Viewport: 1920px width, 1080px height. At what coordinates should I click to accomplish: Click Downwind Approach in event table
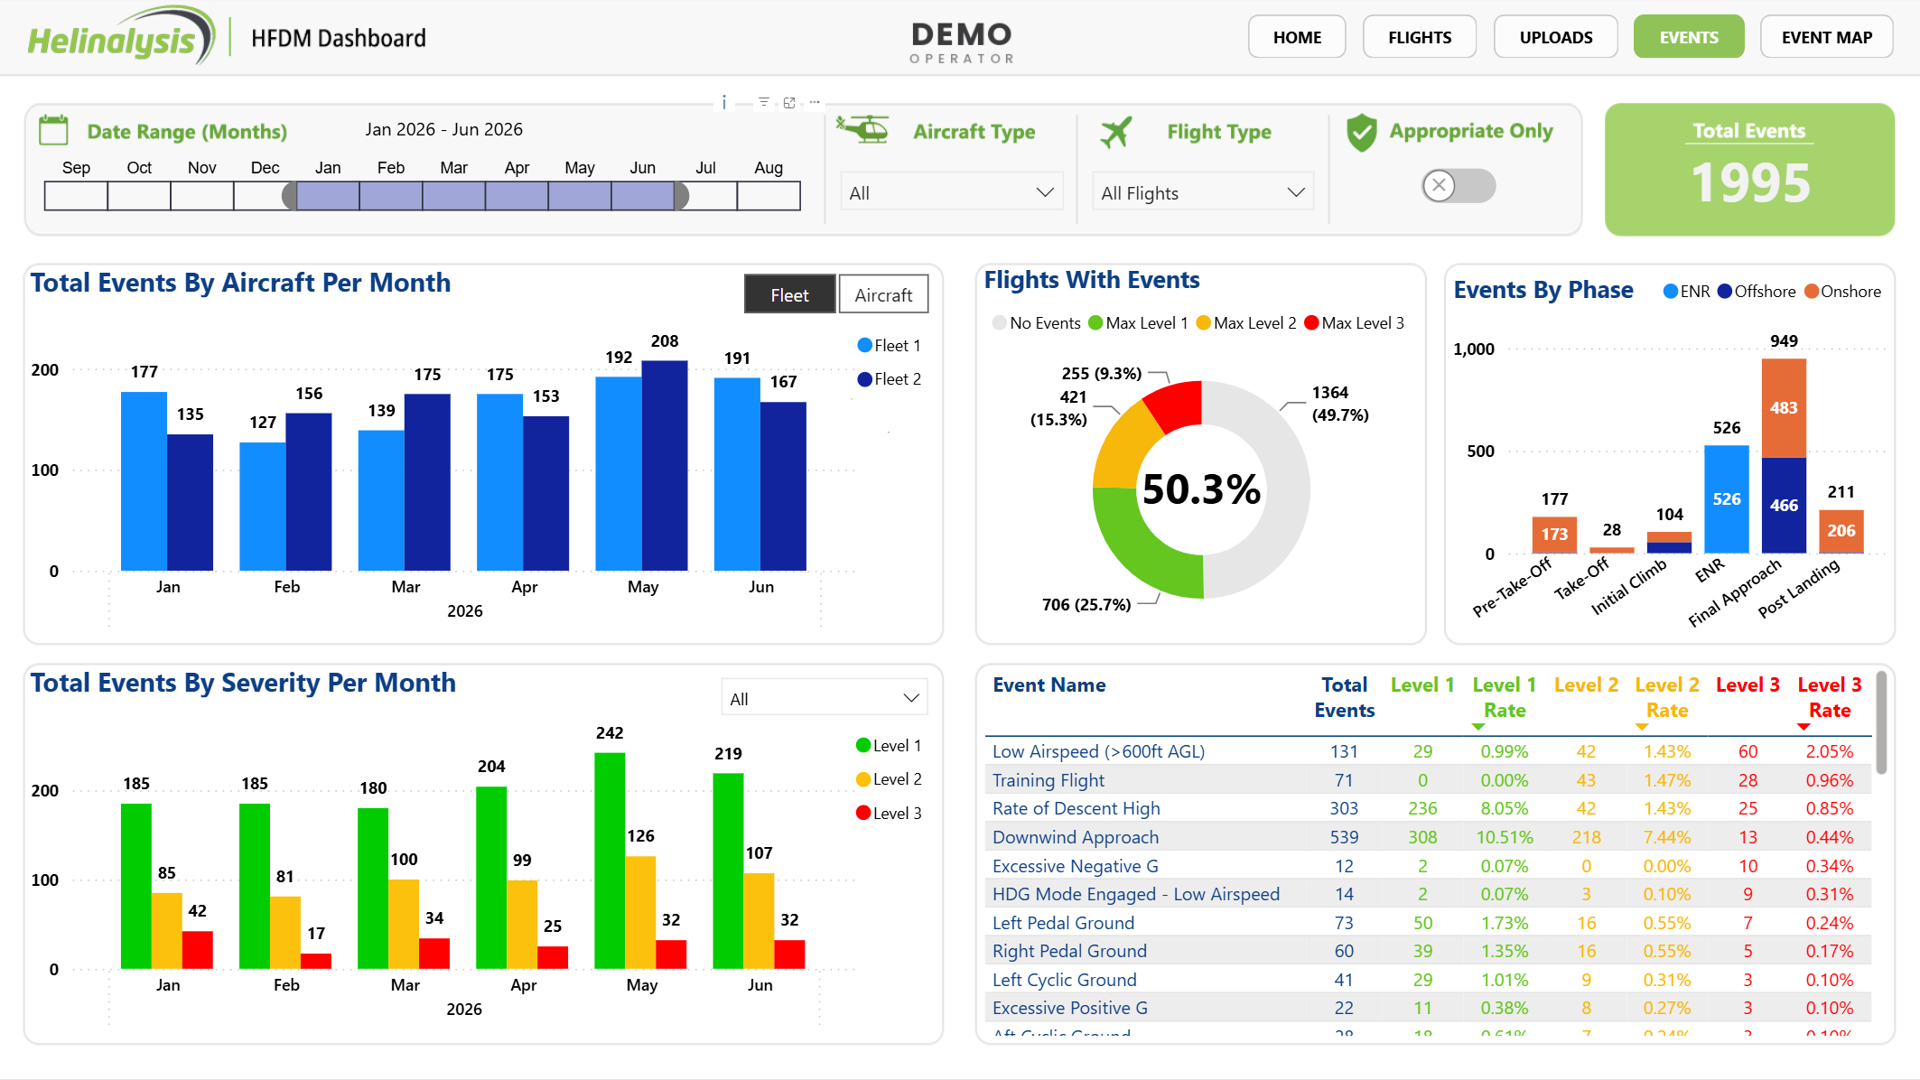pyautogui.click(x=1075, y=837)
